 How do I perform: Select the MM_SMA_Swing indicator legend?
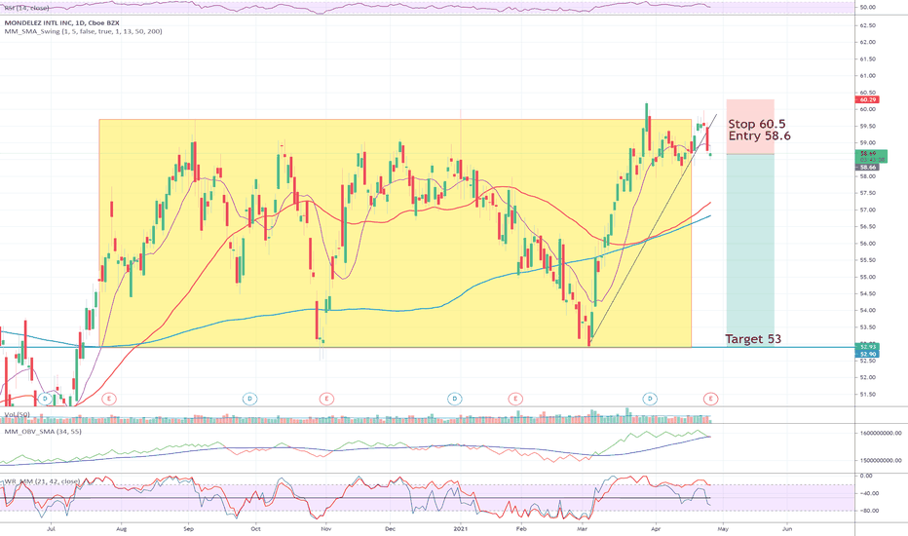tap(84, 31)
